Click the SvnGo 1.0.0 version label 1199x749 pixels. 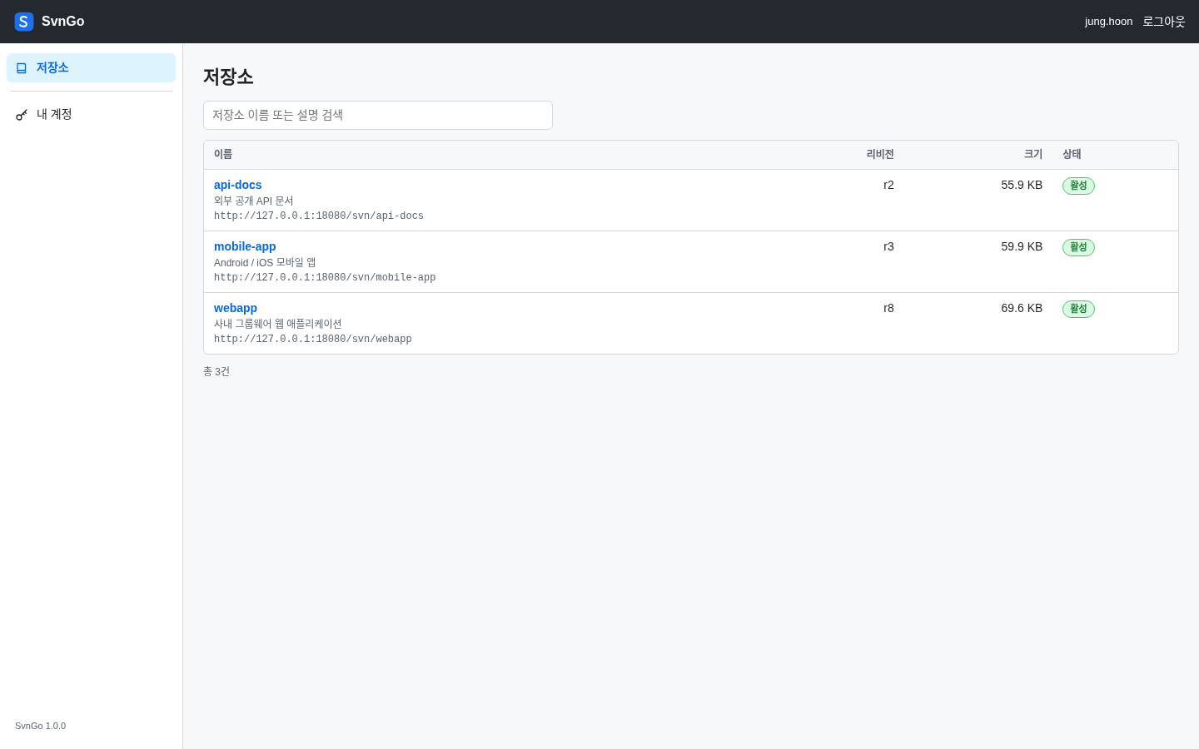pyautogui.click(x=40, y=726)
